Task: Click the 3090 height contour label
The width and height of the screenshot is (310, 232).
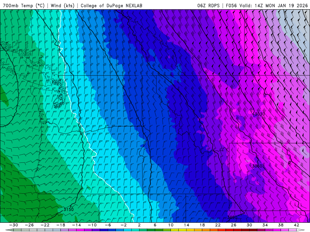Action: 232,217
